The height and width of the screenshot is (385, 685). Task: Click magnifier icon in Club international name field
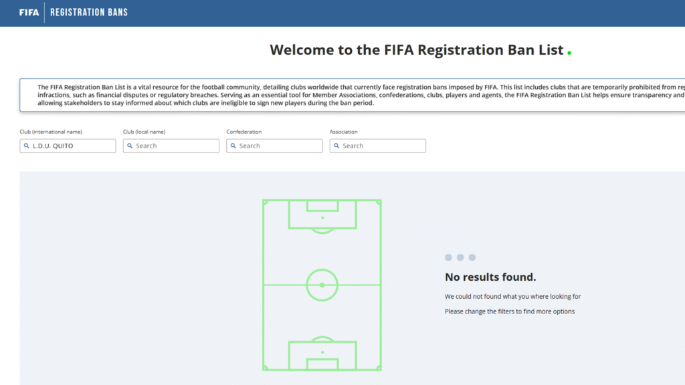[27, 146]
